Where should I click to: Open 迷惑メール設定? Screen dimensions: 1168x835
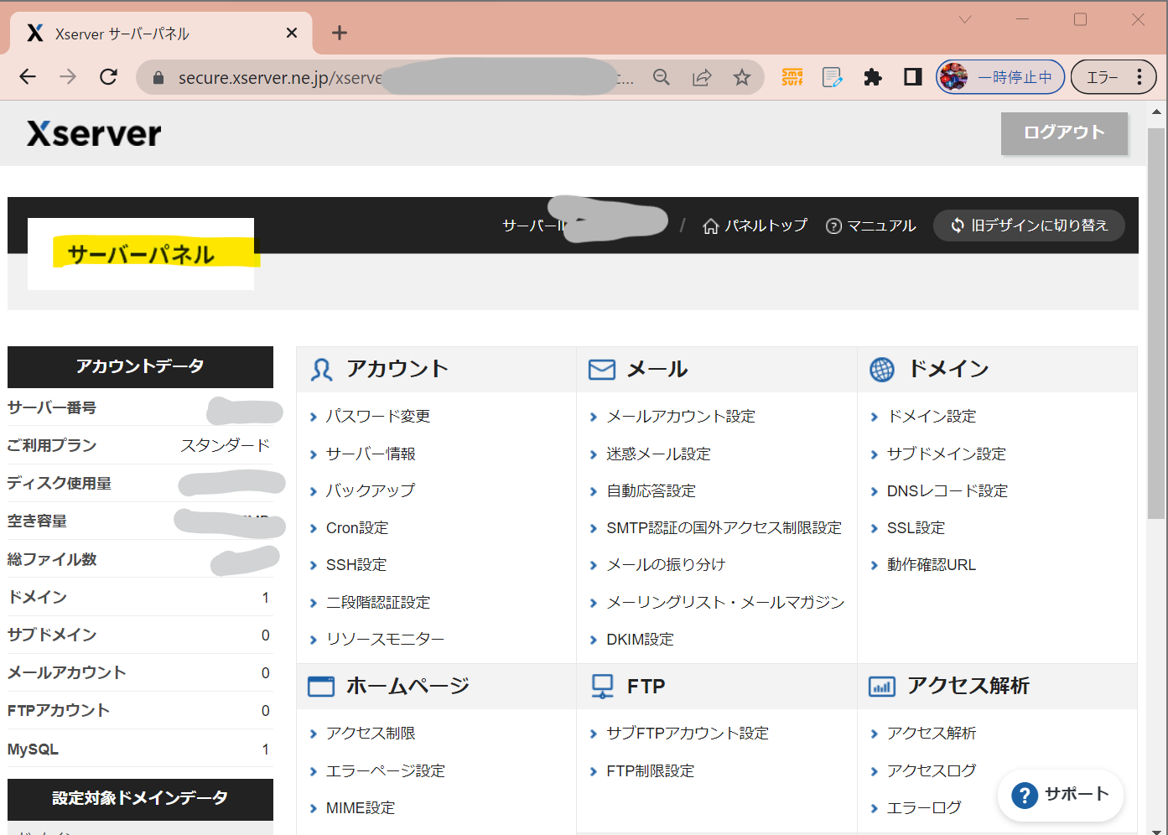point(658,454)
